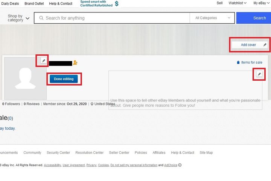Screen dimensions: 271x181
Task: Click the AdChoice info icon in footer
Action: pyautogui.click(x=180, y=165)
